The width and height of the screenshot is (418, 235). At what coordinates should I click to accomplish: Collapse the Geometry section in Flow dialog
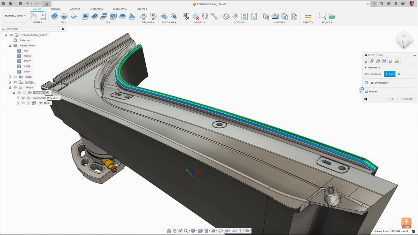click(366, 68)
